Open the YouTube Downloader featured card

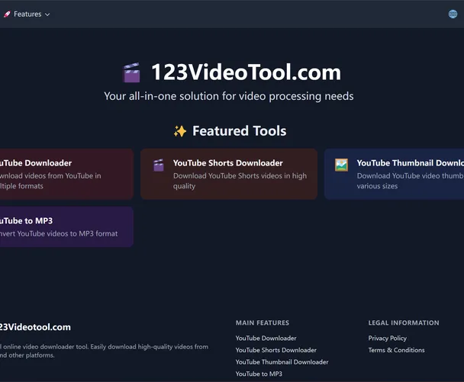[x=66, y=174]
